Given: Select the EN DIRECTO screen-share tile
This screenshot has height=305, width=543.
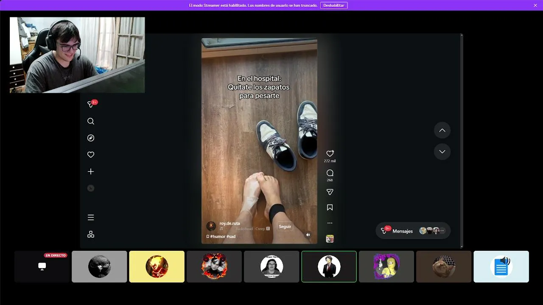Looking at the screenshot, I should point(42,266).
